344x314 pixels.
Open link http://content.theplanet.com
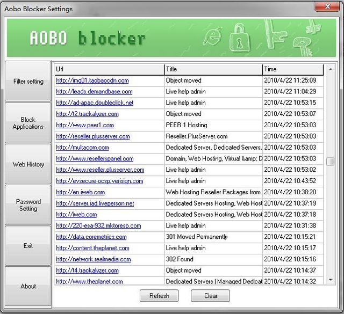(x=92, y=248)
